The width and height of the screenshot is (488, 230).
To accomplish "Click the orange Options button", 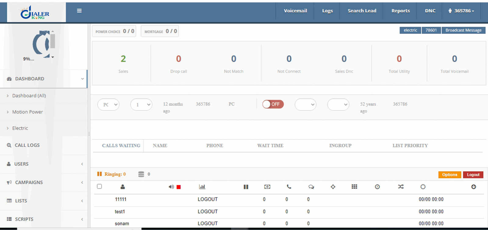I will point(450,175).
